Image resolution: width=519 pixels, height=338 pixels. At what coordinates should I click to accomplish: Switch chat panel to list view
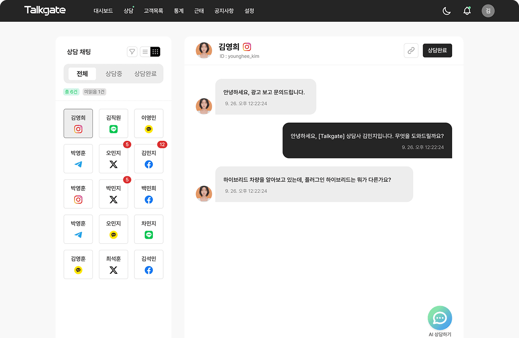coord(145,51)
